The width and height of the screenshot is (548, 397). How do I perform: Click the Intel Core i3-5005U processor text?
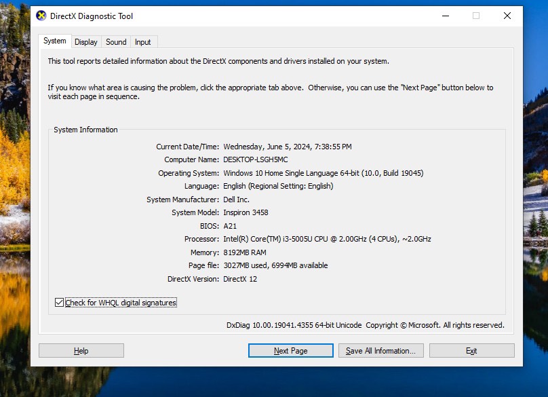(x=327, y=239)
